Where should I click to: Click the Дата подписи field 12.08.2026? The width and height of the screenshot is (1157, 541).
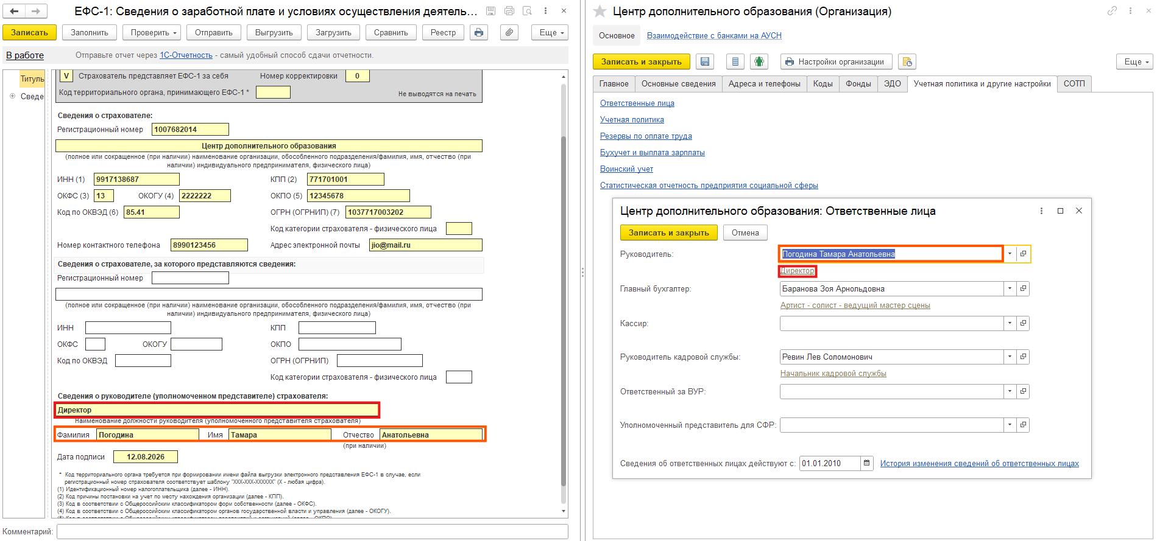[146, 456]
